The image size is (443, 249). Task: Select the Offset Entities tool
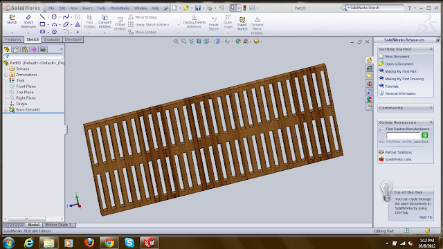click(120, 24)
